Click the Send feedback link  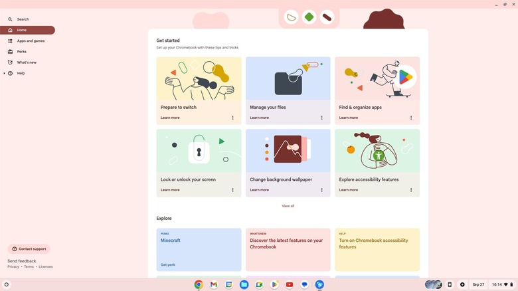[x=22, y=261]
